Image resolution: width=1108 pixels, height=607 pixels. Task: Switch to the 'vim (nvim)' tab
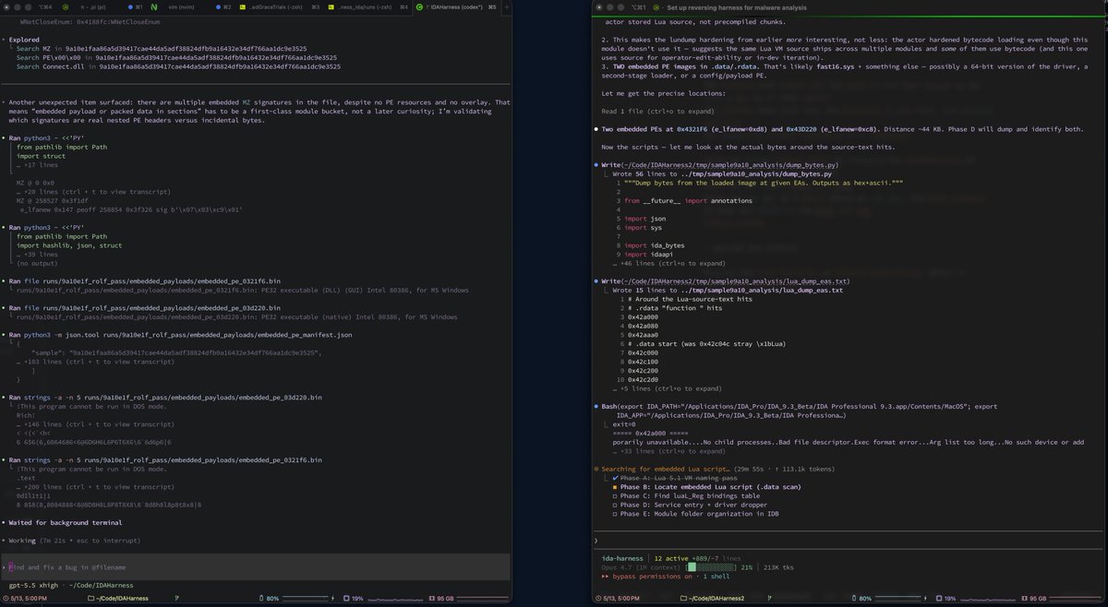click(183, 6)
